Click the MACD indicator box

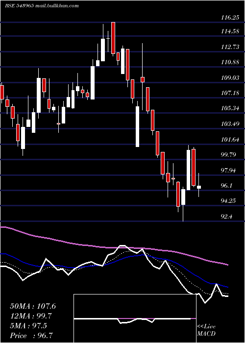(135, 318)
